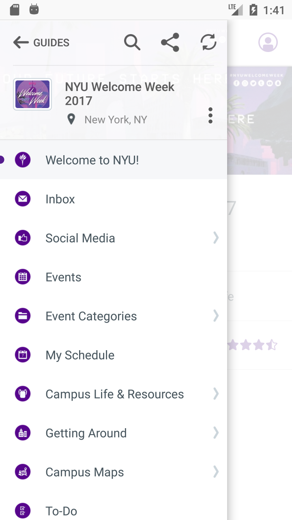Tap the envelope Inbox icon
The width and height of the screenshot is (292, 520).
(23, 199)
